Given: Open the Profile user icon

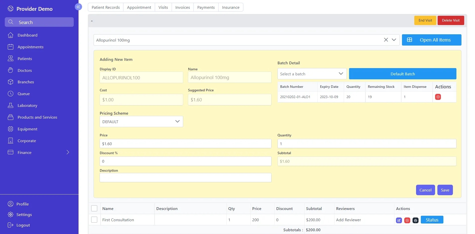Looking at the screenshot, I should [11, 204].
